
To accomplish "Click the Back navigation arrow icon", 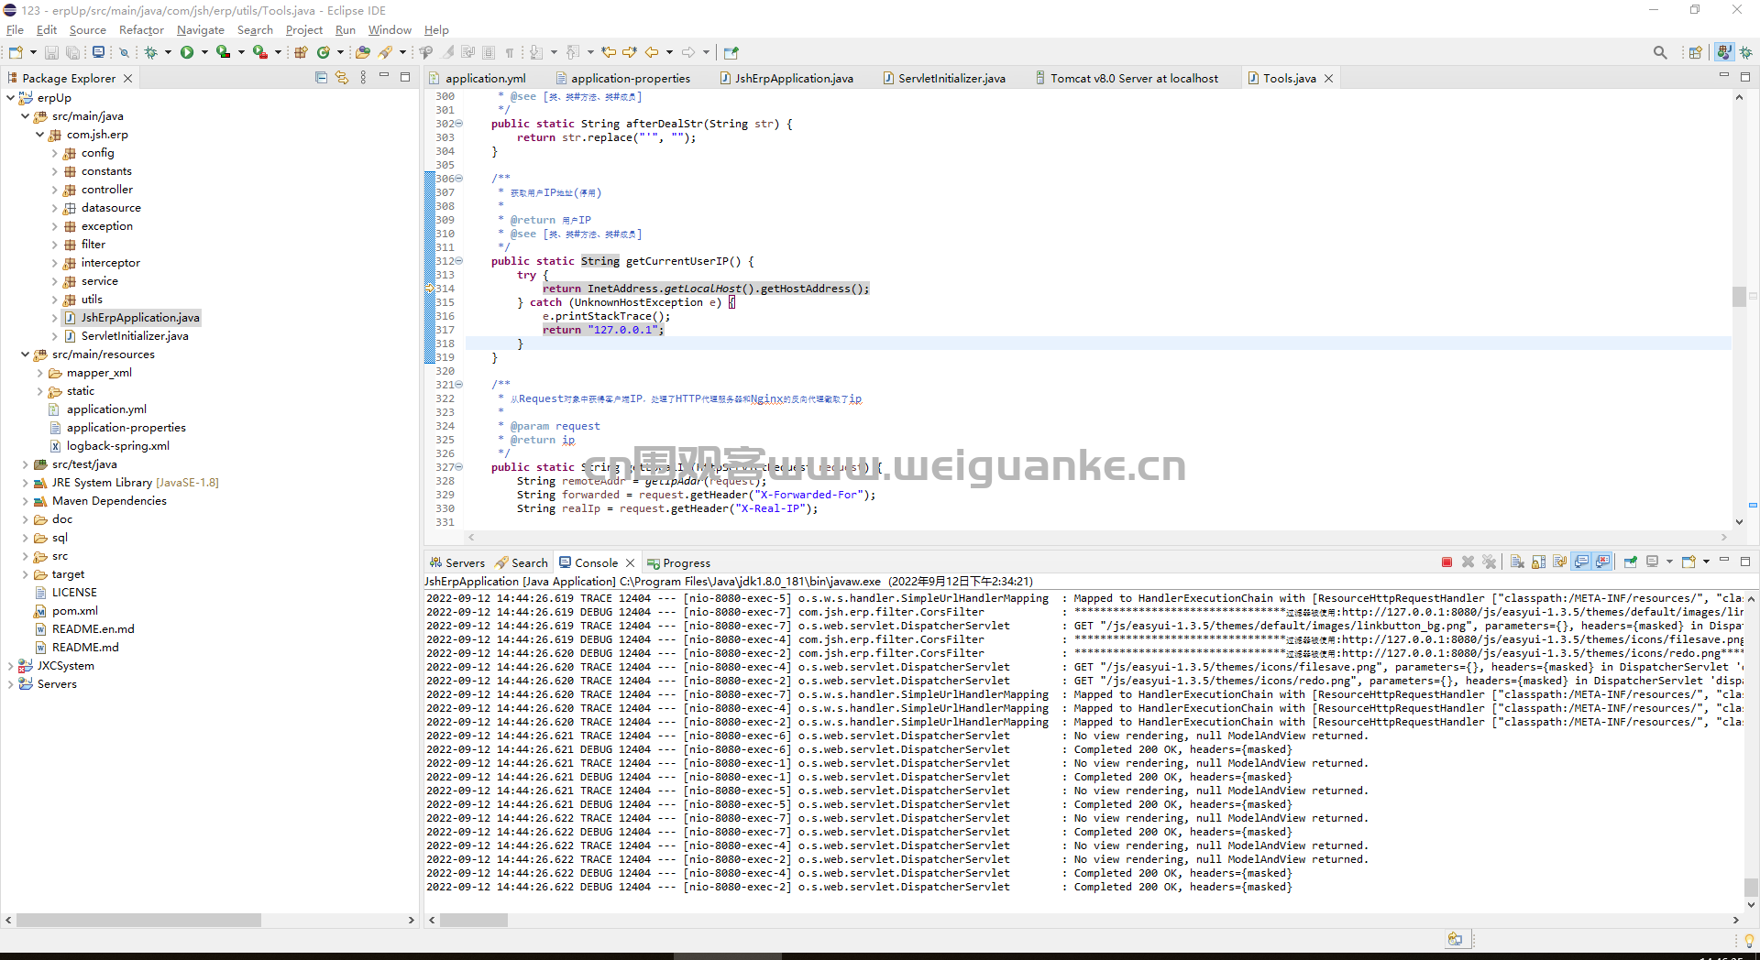I will 652,52.
